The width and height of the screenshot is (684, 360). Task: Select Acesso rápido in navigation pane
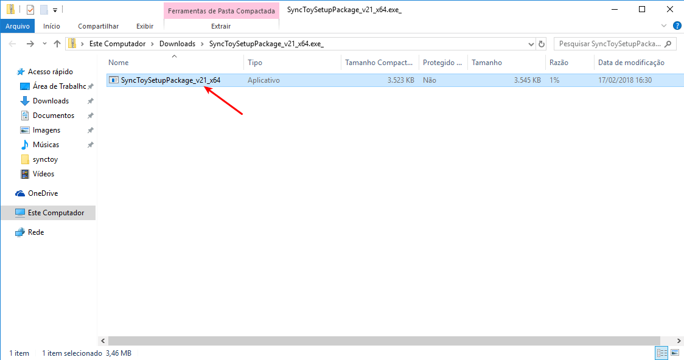point(50,72)
